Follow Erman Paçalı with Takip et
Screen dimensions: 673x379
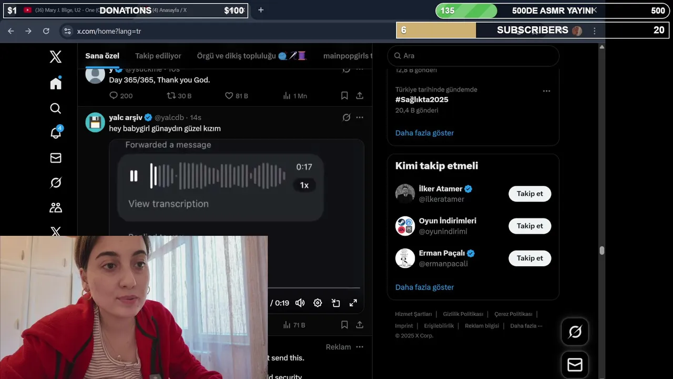[529, 258]
